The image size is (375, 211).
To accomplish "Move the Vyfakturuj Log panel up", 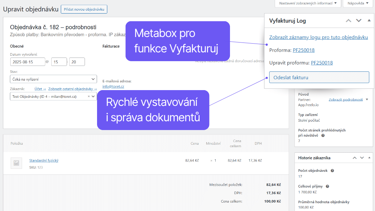I will pos(348,21).
